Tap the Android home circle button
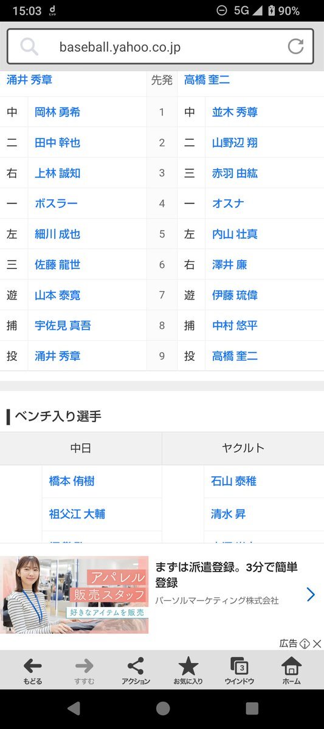Image resolution: width=324 pixels, height=729 pixels. pos(162,708)
